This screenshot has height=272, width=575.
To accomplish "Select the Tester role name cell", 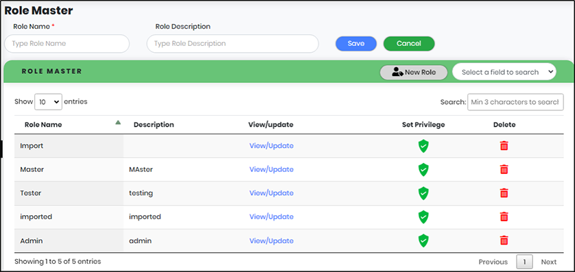I will pos(69,193).
